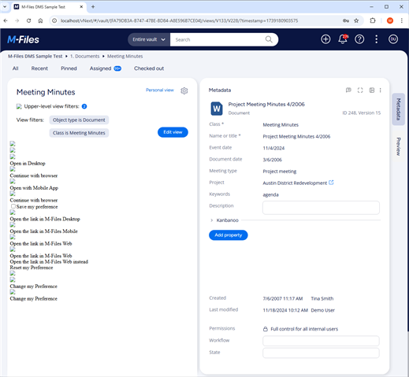Click Open with Mobile App text
Viewport: 409px width, 377px height.
coord(34,188)
